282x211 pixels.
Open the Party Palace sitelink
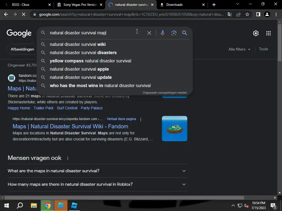91,108
